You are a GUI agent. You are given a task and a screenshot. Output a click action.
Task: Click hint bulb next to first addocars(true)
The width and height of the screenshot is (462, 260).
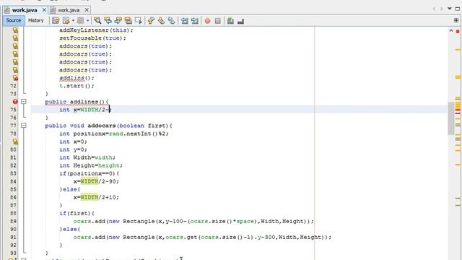[15, 46]
